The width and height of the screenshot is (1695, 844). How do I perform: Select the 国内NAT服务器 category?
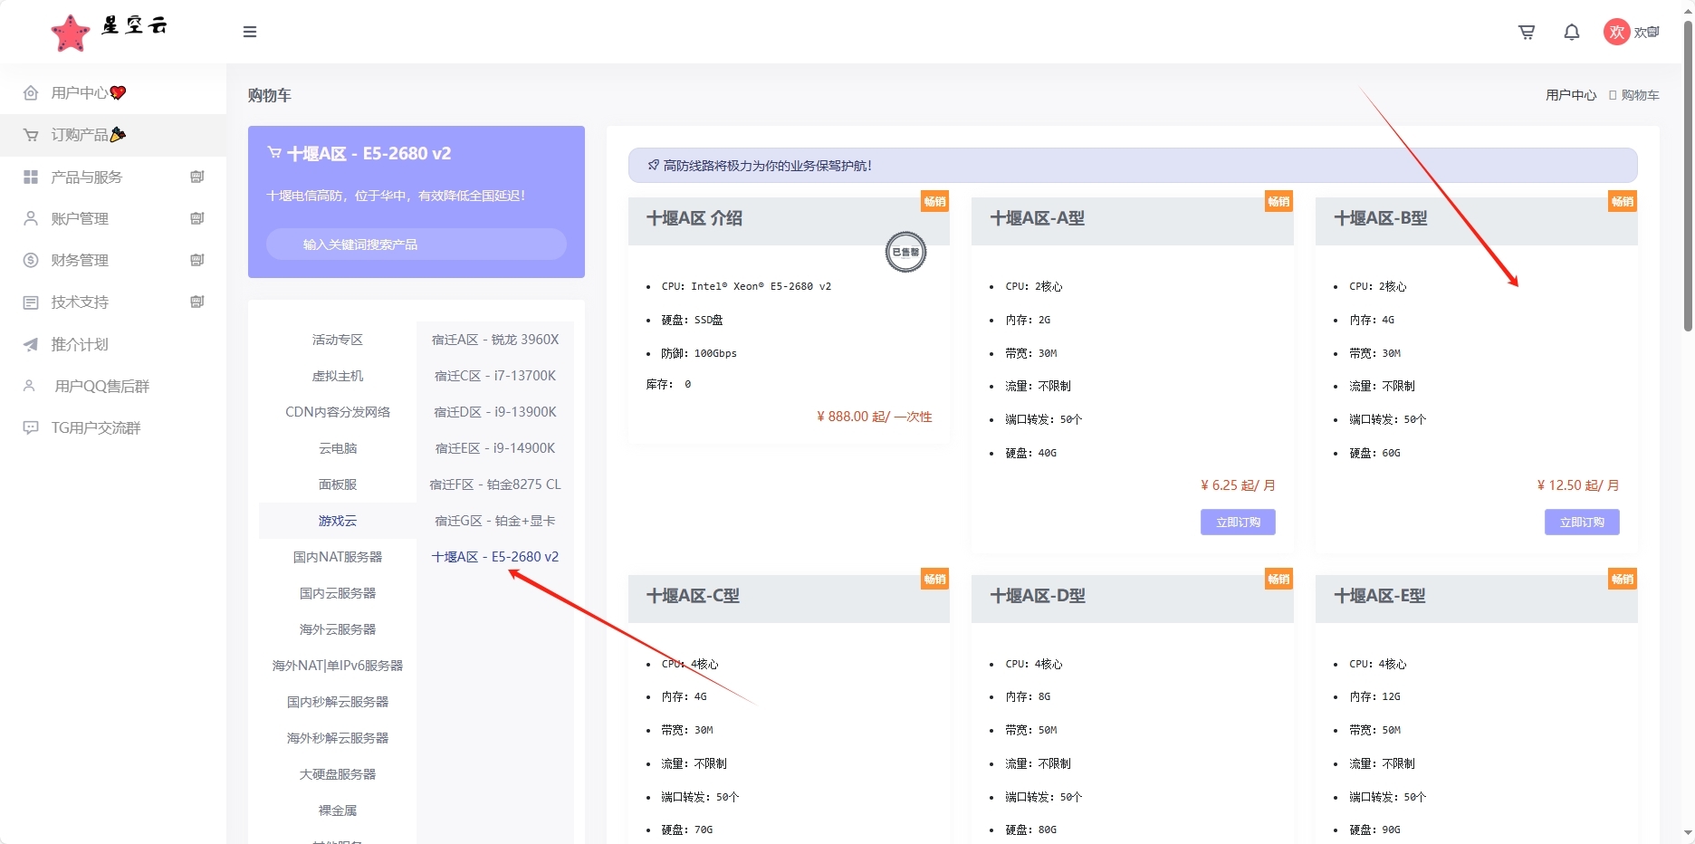coord(337,557)
